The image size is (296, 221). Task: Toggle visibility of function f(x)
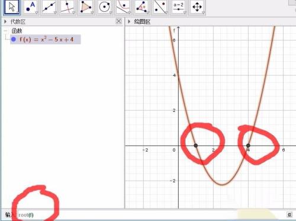coord(14,39)
